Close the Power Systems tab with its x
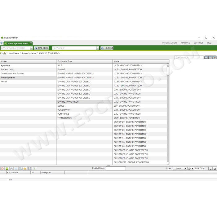217x217 pixels. (31, 43)
